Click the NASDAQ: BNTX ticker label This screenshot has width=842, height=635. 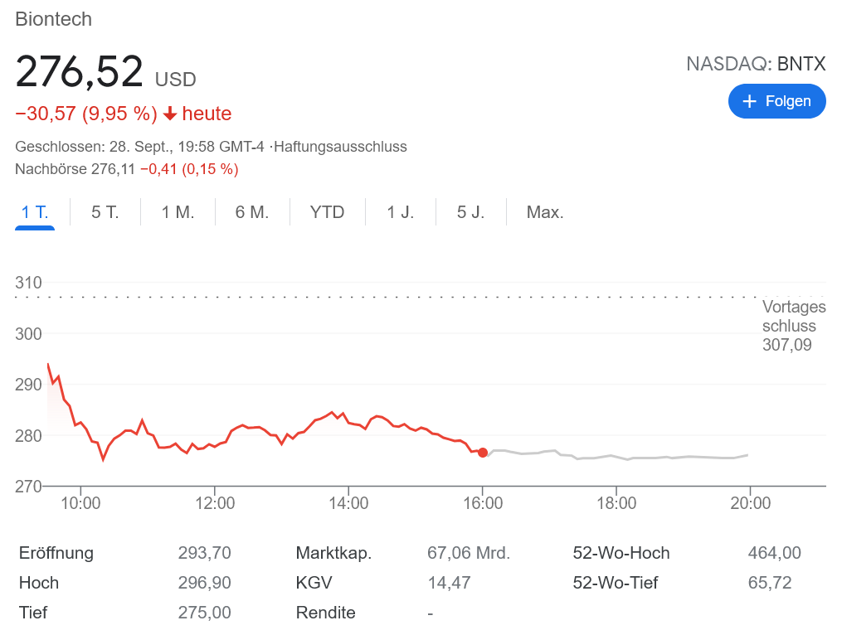tap(756, 64)
